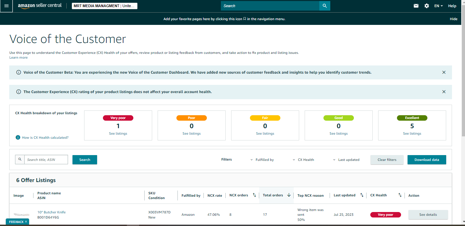
Task: Hide the favorites bar
Action: tap(453, 19)
